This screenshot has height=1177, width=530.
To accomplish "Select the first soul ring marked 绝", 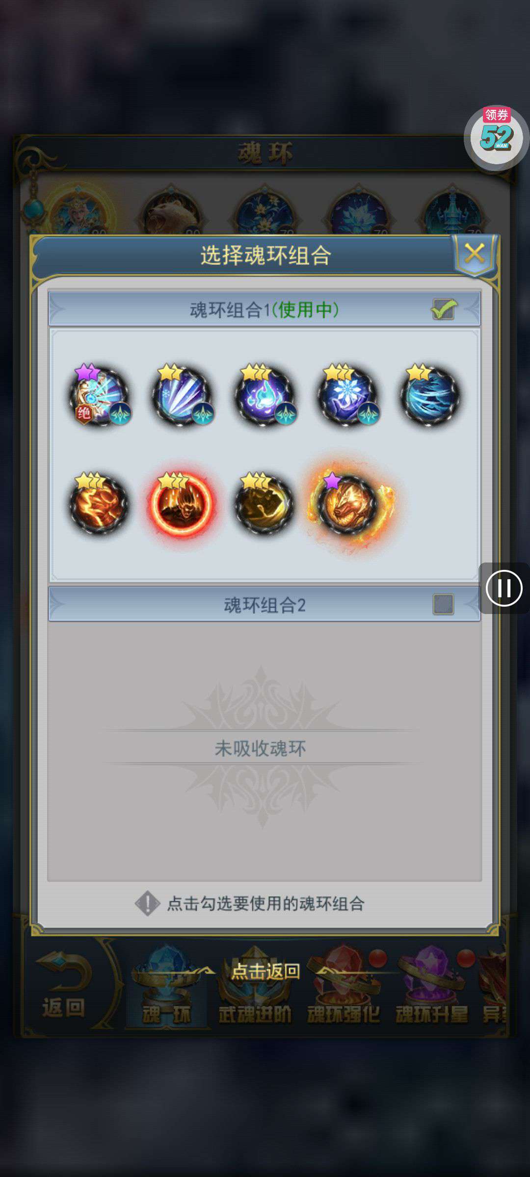I will click(x=100, y=395).
